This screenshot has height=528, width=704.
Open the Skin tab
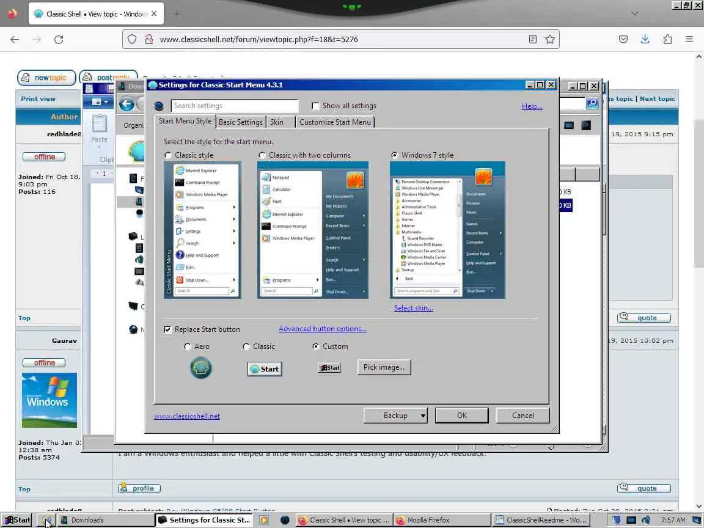coord(277,122)
